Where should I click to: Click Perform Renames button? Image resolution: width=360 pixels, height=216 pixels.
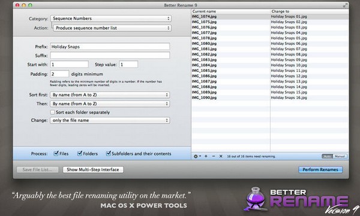click(x=320, y=169)
